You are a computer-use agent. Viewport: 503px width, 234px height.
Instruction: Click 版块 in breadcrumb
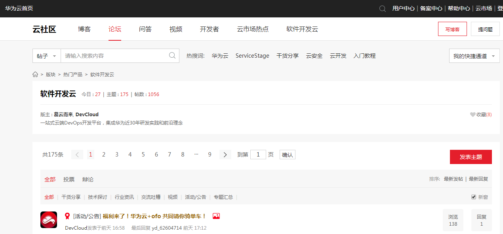pos(51,74)
